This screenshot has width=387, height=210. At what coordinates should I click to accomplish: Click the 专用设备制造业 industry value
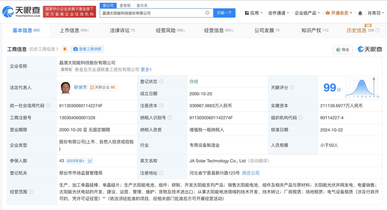204,145
